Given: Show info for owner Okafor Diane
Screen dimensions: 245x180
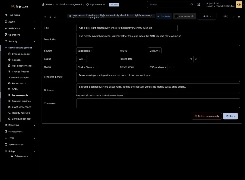Looking at the screenshot, I should pyautogui.click(x=97, y=67).
